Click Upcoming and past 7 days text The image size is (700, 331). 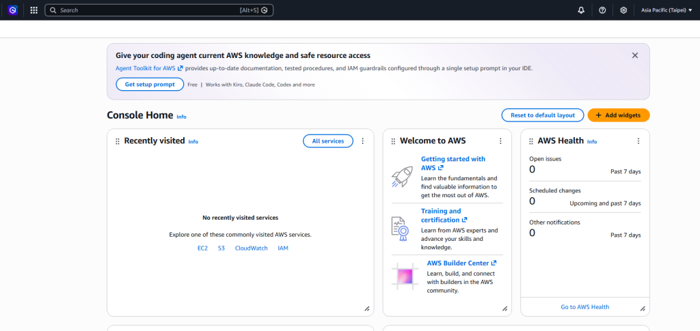click(x=606, y=203)
